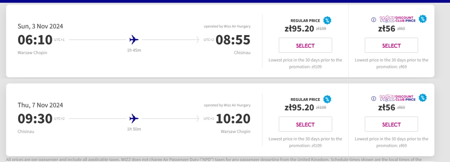Screen dimensions: 450x162
Task: Click WIZZ Discount Club logo on 3 Nov flight
Action: tap(397, 19)
